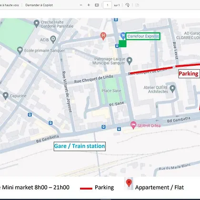200x200 pixels.
Task: Click the green mini market square
Action: [x=122, y=44]
